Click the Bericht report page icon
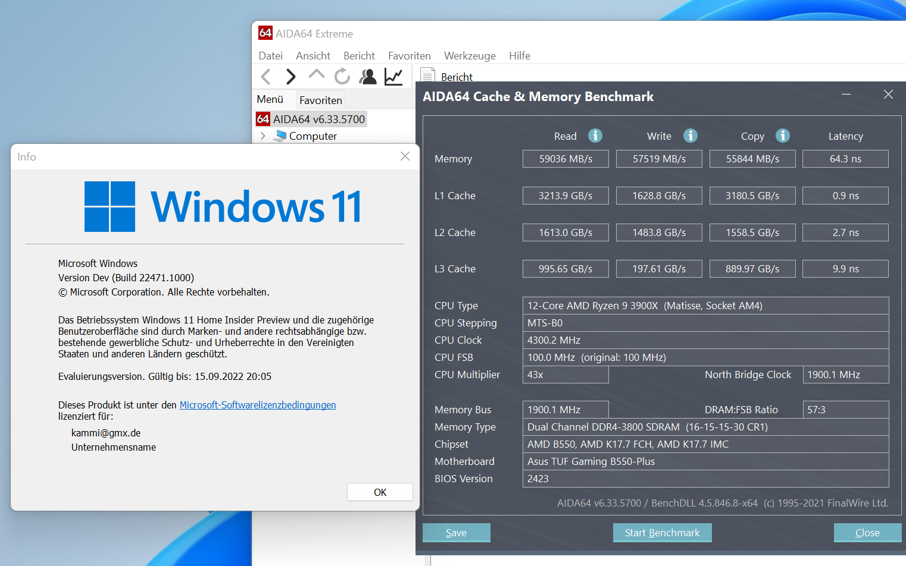This screenshot has height=566, width=906. [x=427, y=76]
